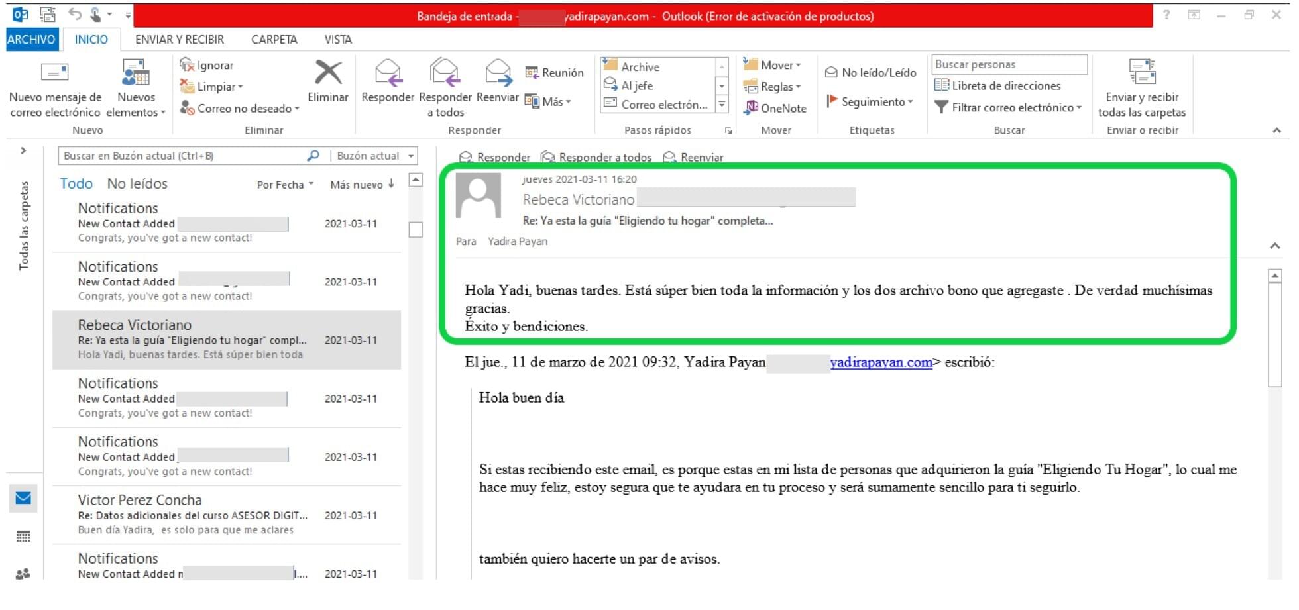Toggle the Más nuevo sort order
Screen dimensions: 1299x610
(x=363, y=185)
